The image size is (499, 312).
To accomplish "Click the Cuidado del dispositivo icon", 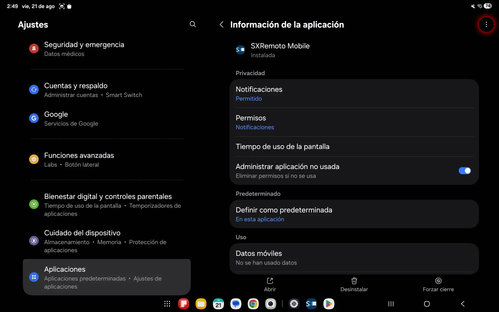I will click(x=34, y=241).
